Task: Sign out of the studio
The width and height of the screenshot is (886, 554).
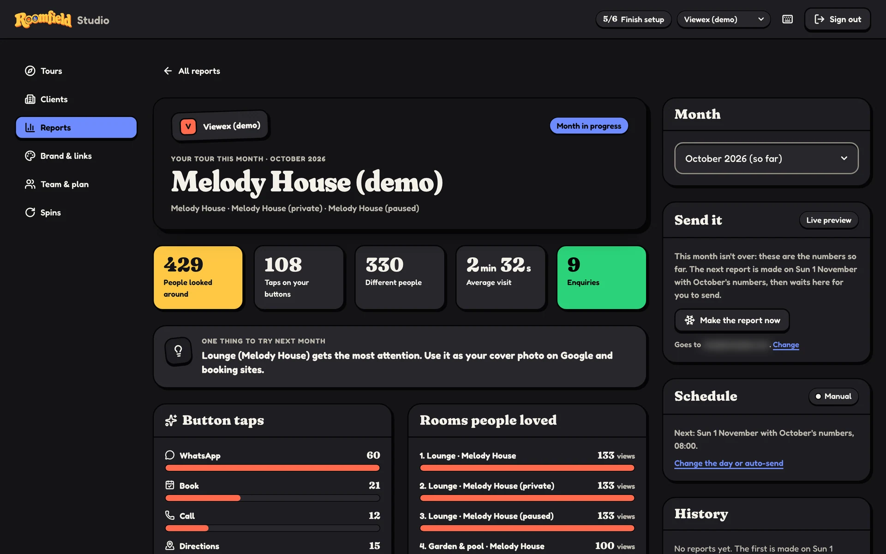Action: [838, 19]
